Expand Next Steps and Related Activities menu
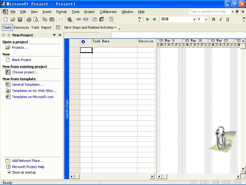This screenshot has height=185, width=246. point(90,27)
